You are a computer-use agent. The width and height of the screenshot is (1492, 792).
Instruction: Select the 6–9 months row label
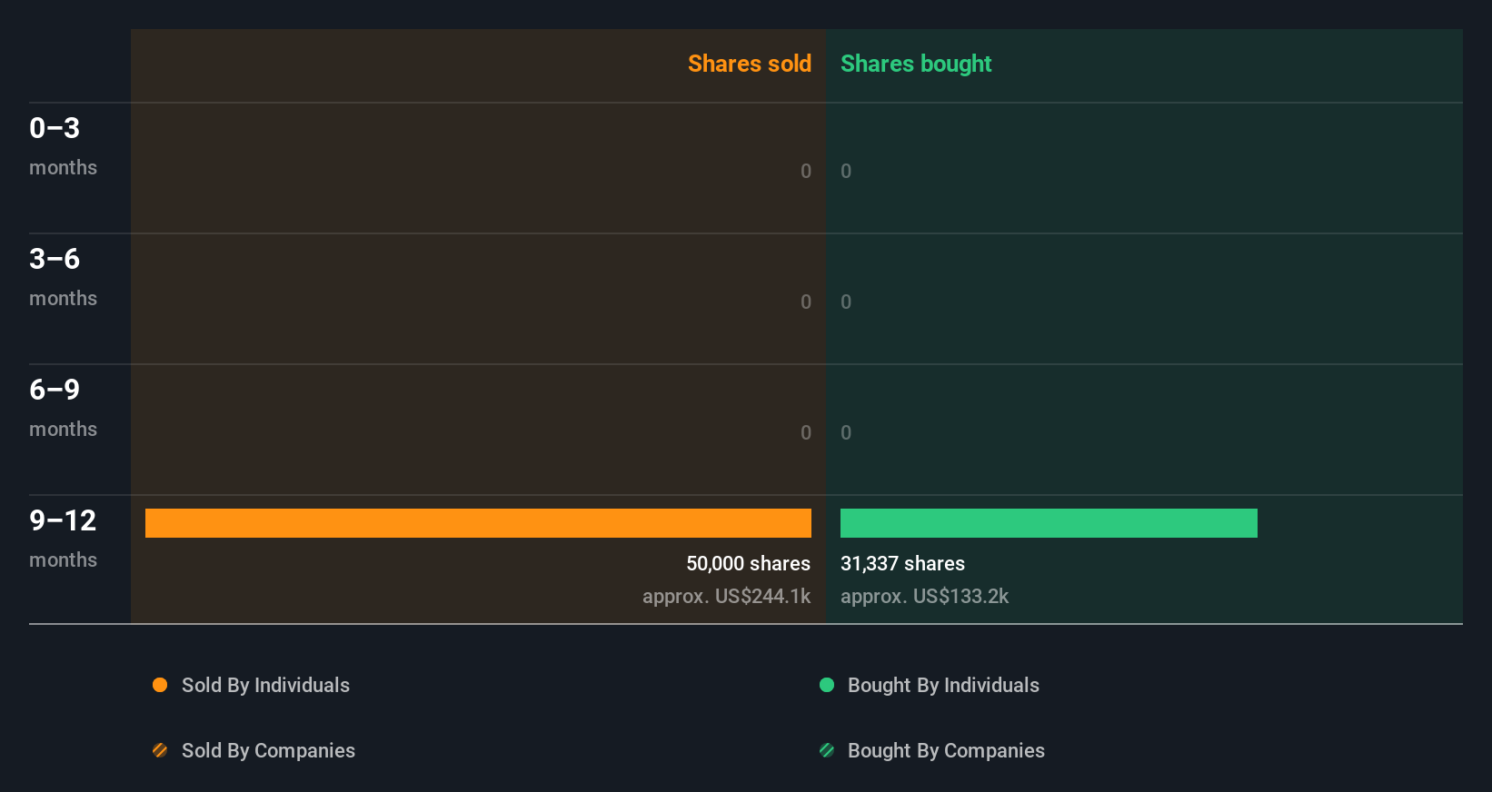pos(63,408)
